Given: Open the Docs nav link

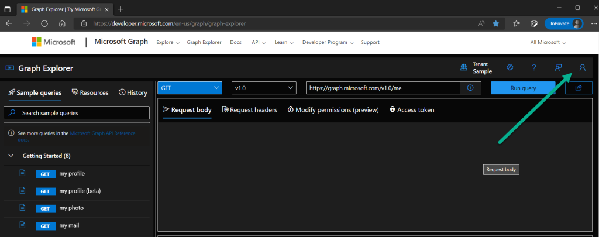Looking at the screenshot, I should point(236,43).
